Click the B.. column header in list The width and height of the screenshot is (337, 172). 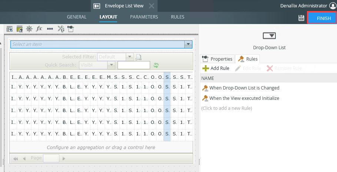[65, 77]
